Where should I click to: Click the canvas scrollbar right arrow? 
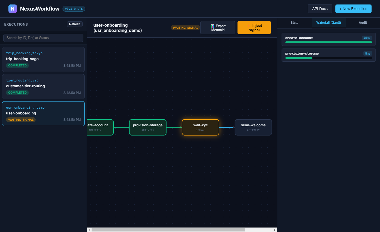275,230
